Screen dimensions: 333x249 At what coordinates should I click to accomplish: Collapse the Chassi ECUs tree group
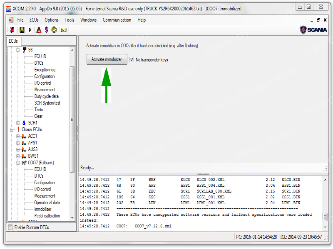tap(11, 129)
